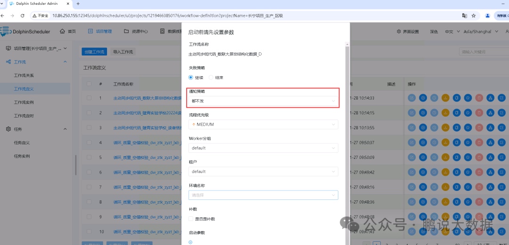Click the red delete icon in row 1
509x245 pixels.
point(479,97)
